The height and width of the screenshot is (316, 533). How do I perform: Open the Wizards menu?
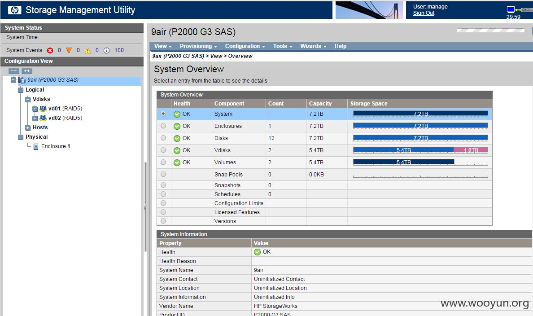(x=314, y=46)
